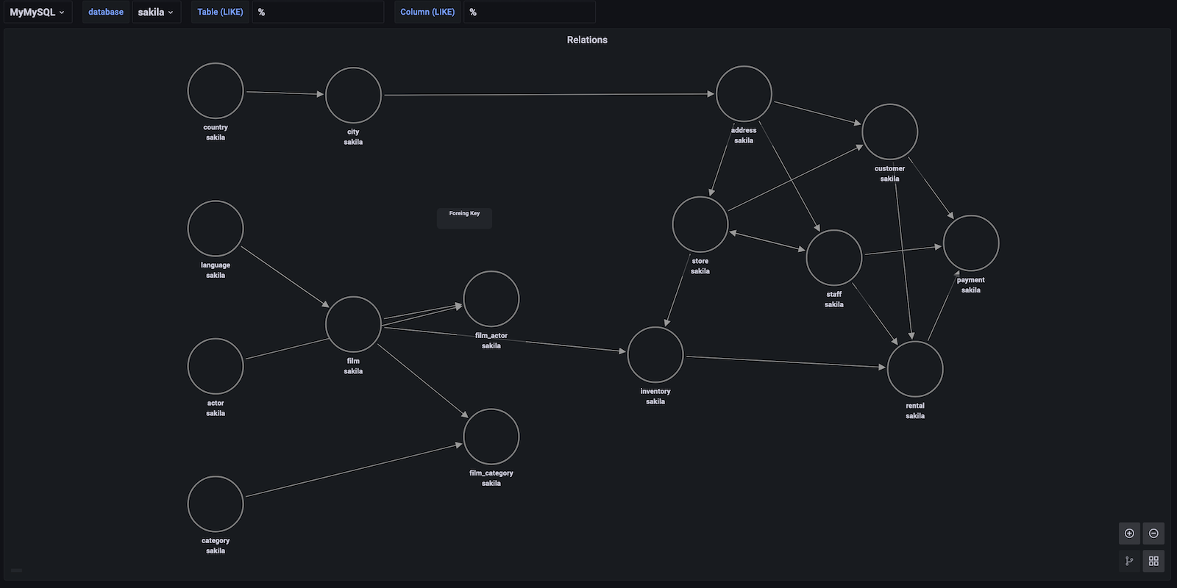Select the film_category node circle

[491, 437]
